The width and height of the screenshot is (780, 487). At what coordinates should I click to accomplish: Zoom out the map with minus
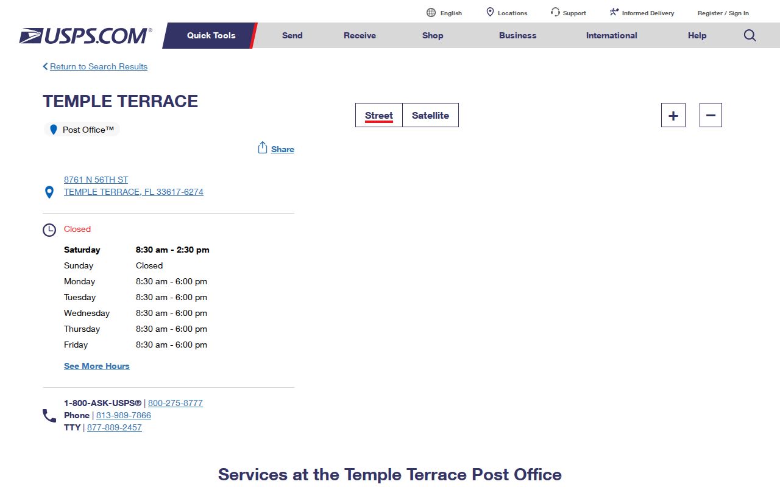tap(711, 115)
